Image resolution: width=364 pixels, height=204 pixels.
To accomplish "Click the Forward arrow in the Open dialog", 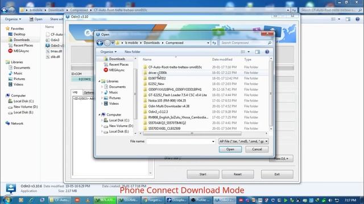I will pos(107,43).
